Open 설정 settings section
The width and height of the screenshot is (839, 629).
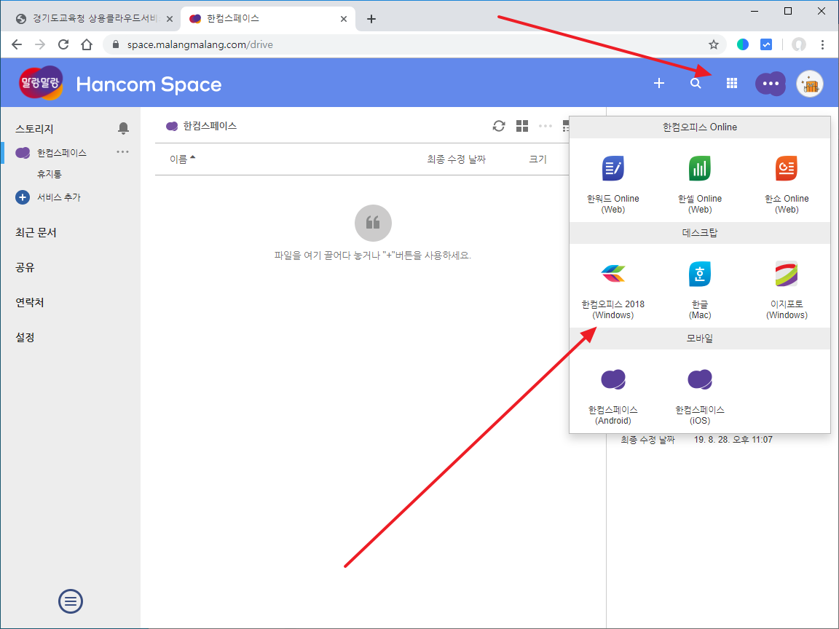pyautogui.click(x=25, y=338)
